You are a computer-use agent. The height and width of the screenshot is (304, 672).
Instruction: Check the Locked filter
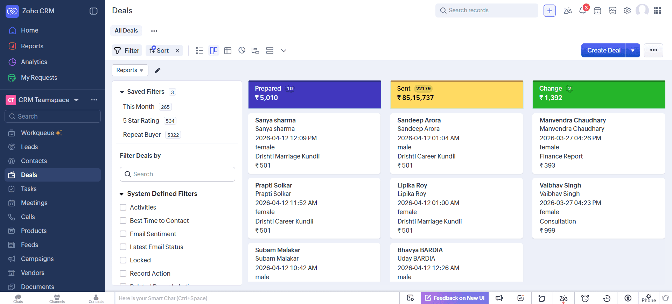pos(123,260)
